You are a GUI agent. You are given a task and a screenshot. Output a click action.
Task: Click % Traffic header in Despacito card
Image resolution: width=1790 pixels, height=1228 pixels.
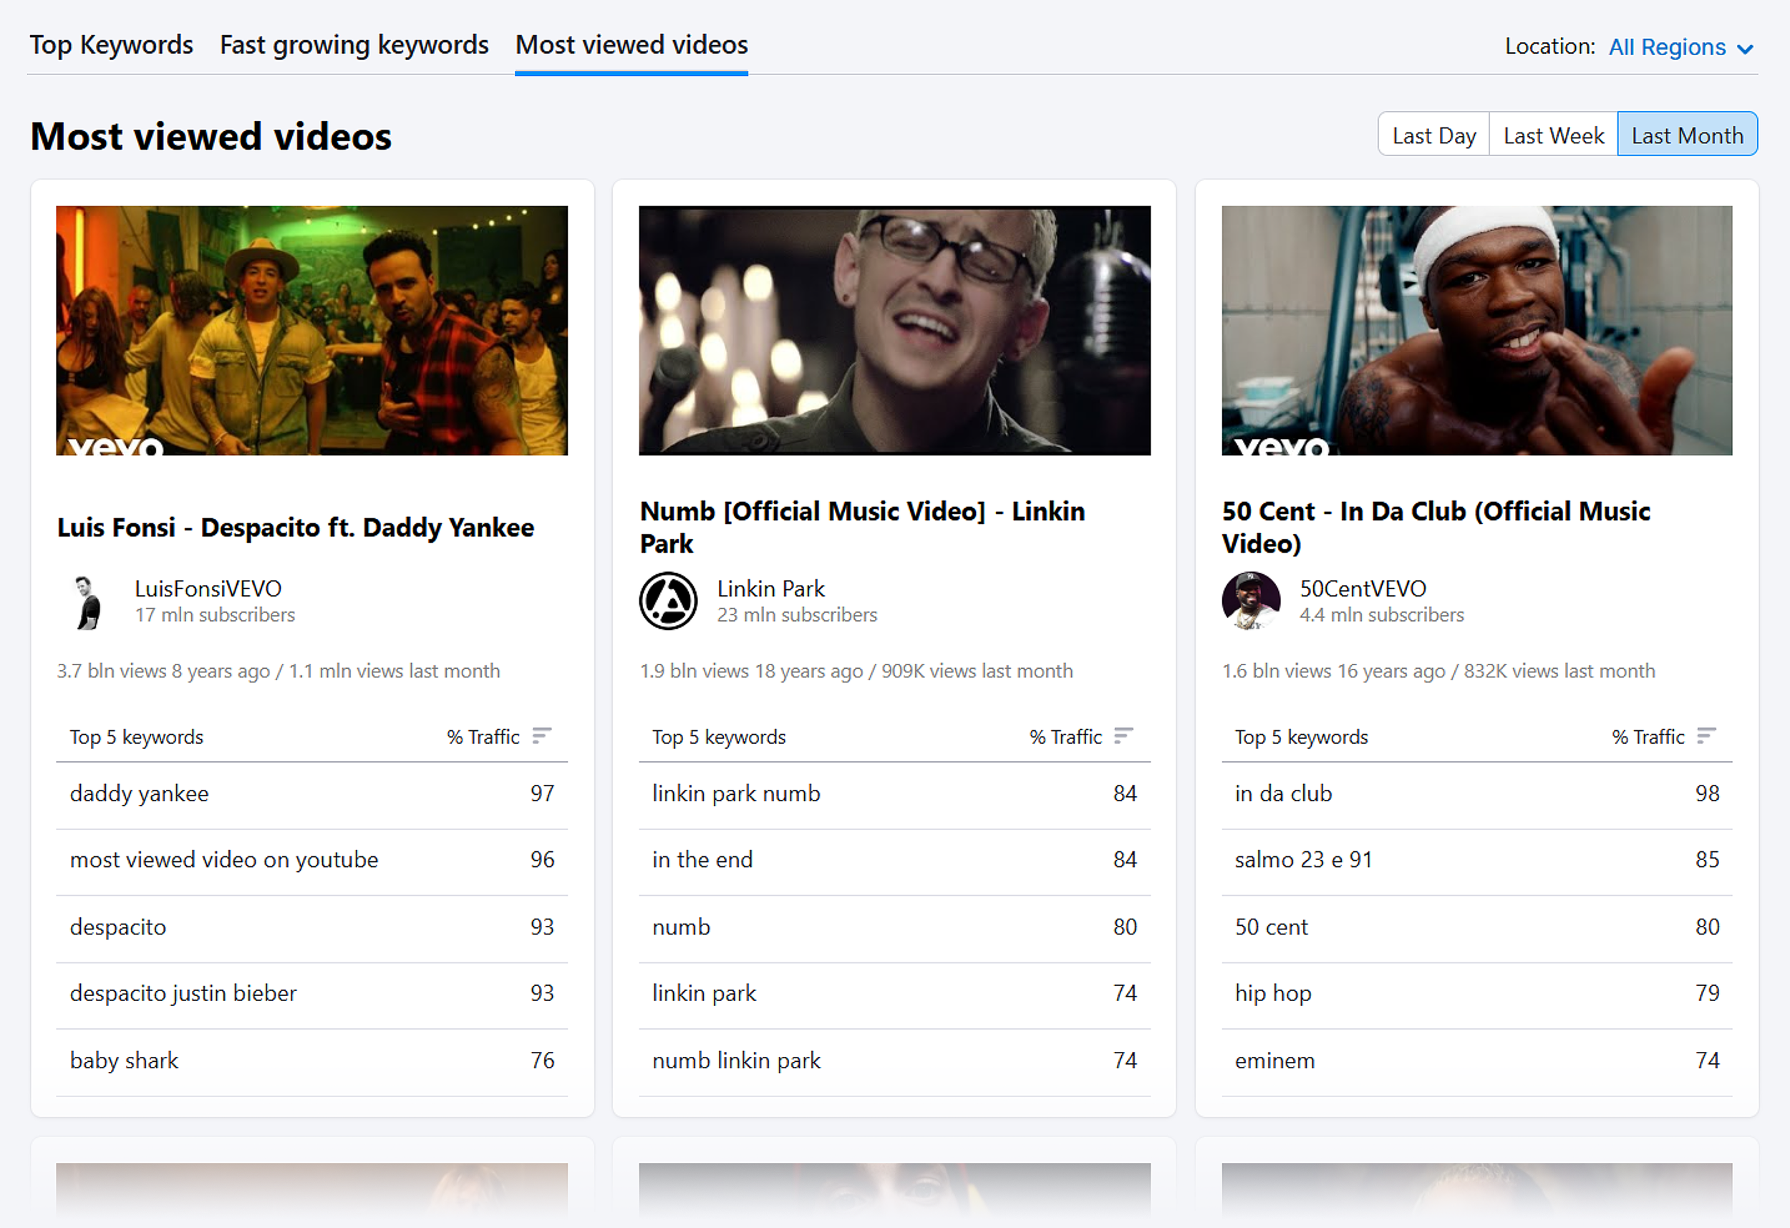(484, 738)
